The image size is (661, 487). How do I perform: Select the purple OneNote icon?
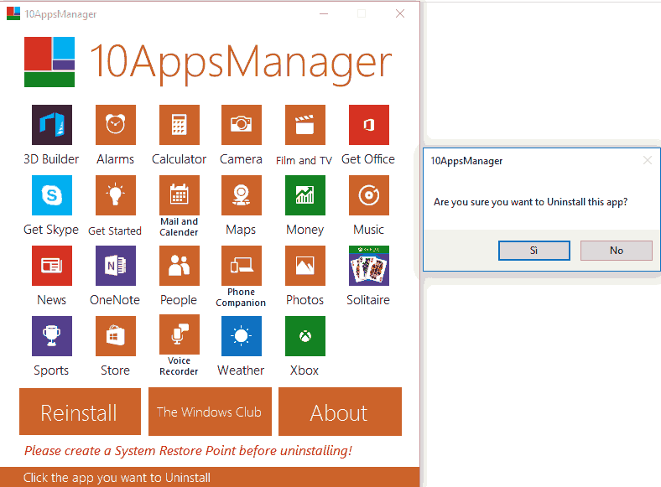pyautogui.click(x=116, y=266)
